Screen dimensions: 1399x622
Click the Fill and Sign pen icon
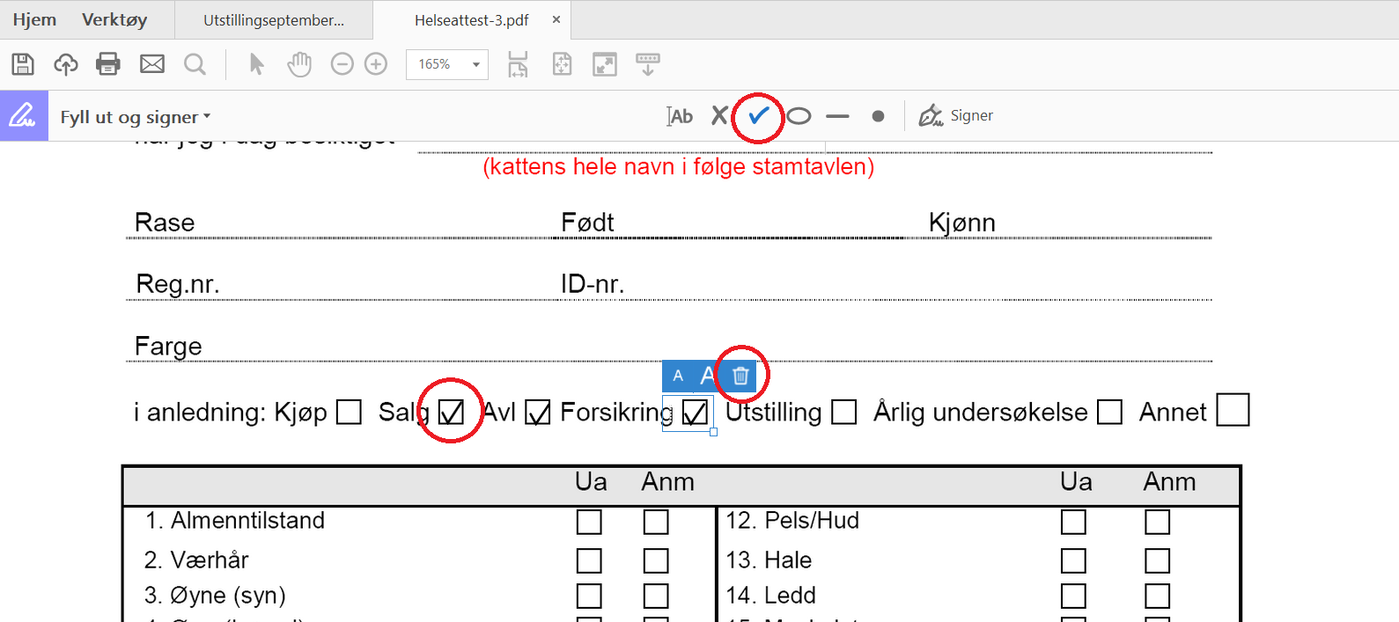[24, 115]
